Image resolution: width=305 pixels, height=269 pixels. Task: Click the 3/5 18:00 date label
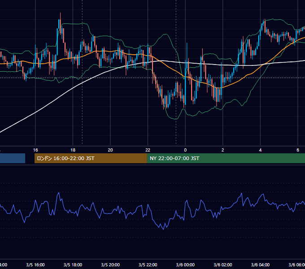73,265
